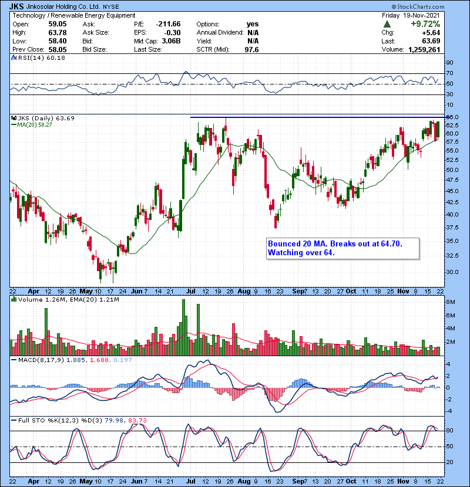The width and height of the screenshot is (470, 487).
Task: Click the +9.72% percent change value
Action: [425, 24]
